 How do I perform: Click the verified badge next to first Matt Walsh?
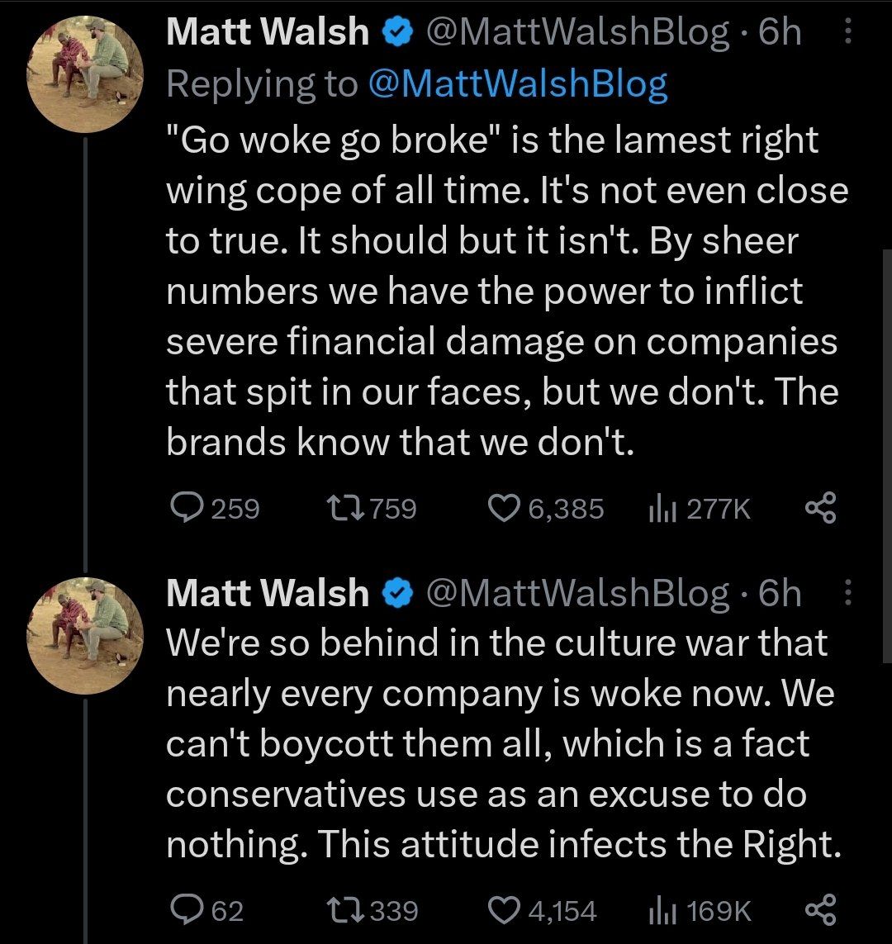click(397, 33)
